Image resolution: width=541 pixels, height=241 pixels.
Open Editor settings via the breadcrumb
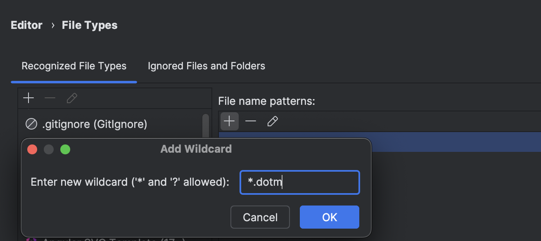(x=26, y=25)
